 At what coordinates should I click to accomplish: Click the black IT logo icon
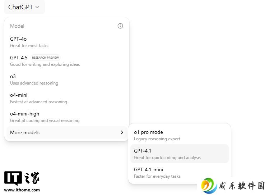[x=13, y=178]
